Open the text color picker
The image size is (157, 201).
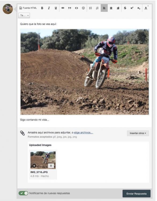[146, 8]
